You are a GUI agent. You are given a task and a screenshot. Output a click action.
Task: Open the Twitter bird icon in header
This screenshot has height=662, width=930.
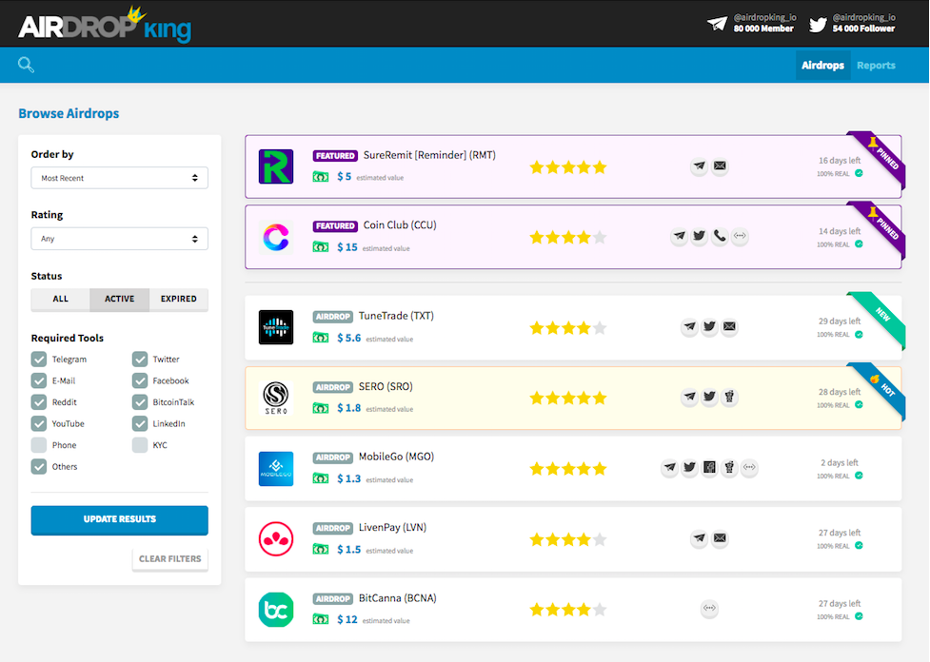pos(818,25)
